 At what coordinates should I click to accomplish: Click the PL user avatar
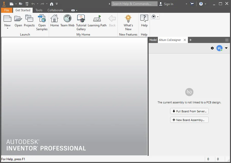click(x=219, y=48)
